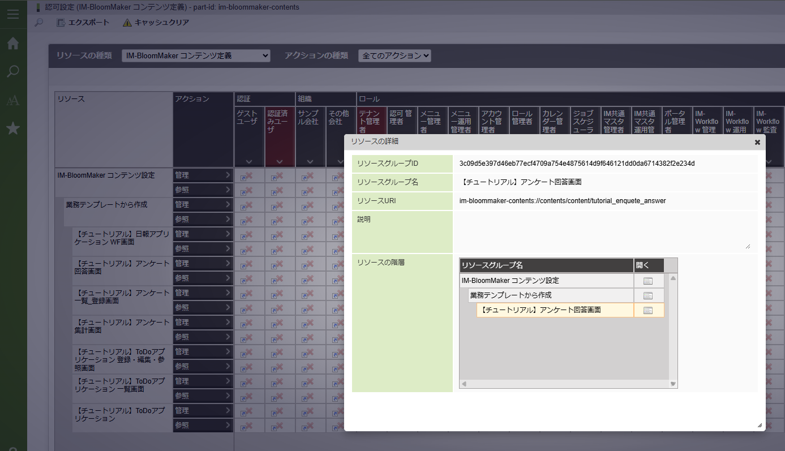Click キャッシュクリア in the toolbar

click(x=156, y=23)
